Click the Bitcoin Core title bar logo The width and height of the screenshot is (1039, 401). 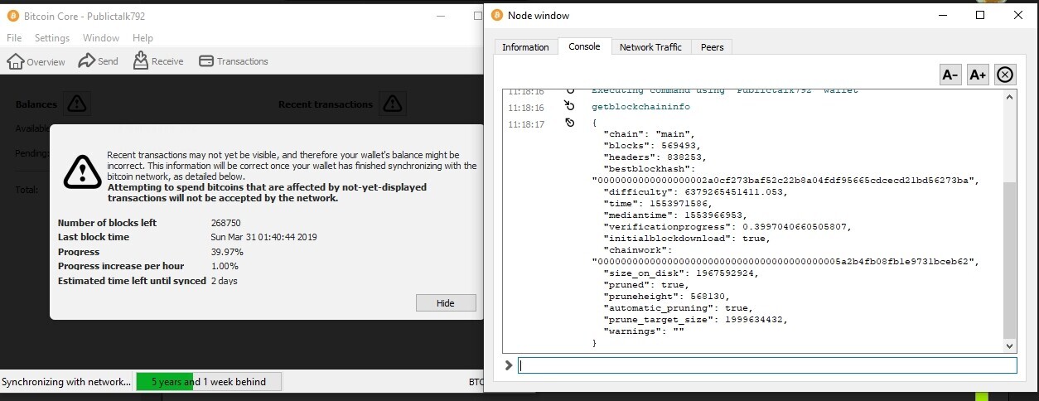(x=13, y=15)
